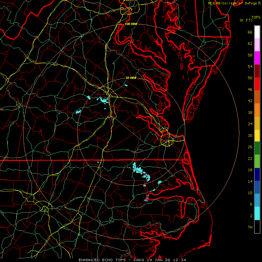Screen dimensions: 262x262
Task: Click the medium blue 18 kft legend swatch
Action: pyautogui.click(x=257, y=187)
